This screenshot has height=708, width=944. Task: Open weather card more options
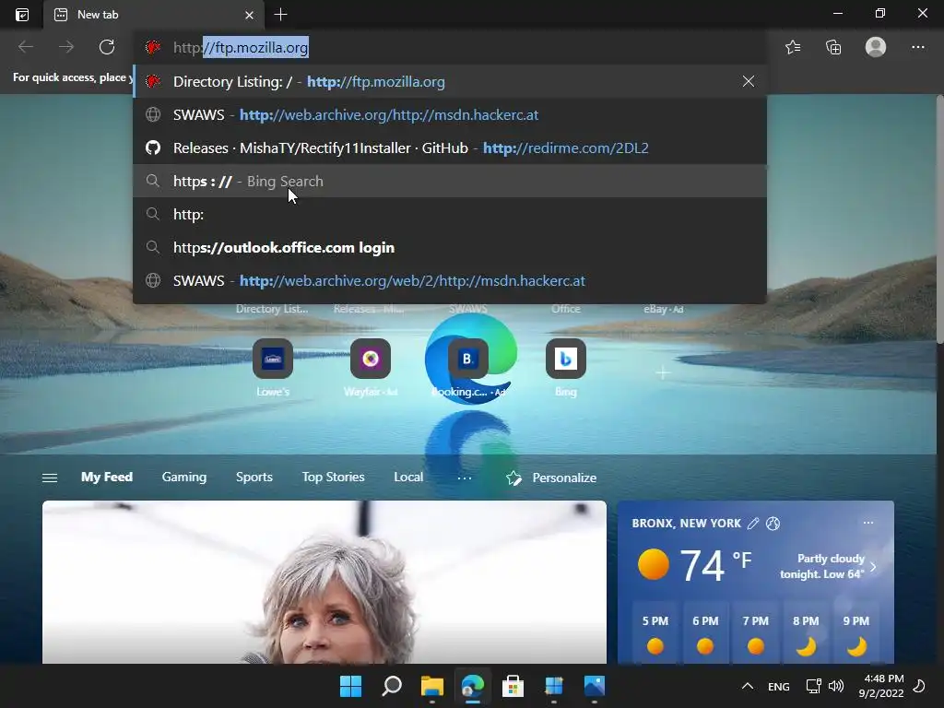pos(867,523)
